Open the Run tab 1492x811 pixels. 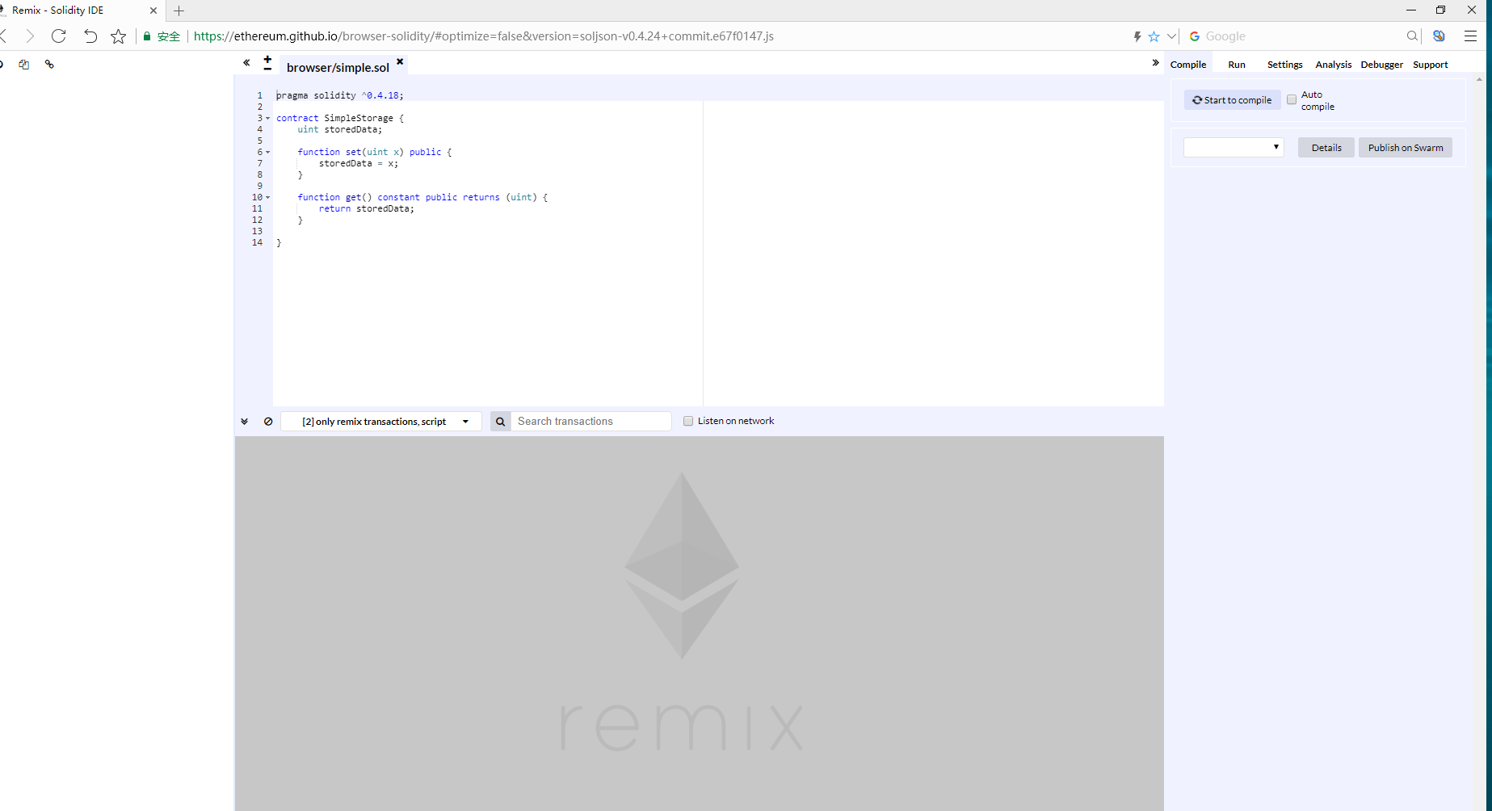[1237, 65]
